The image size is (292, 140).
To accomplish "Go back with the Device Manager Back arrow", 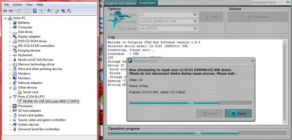I will [x=5, y=11].
